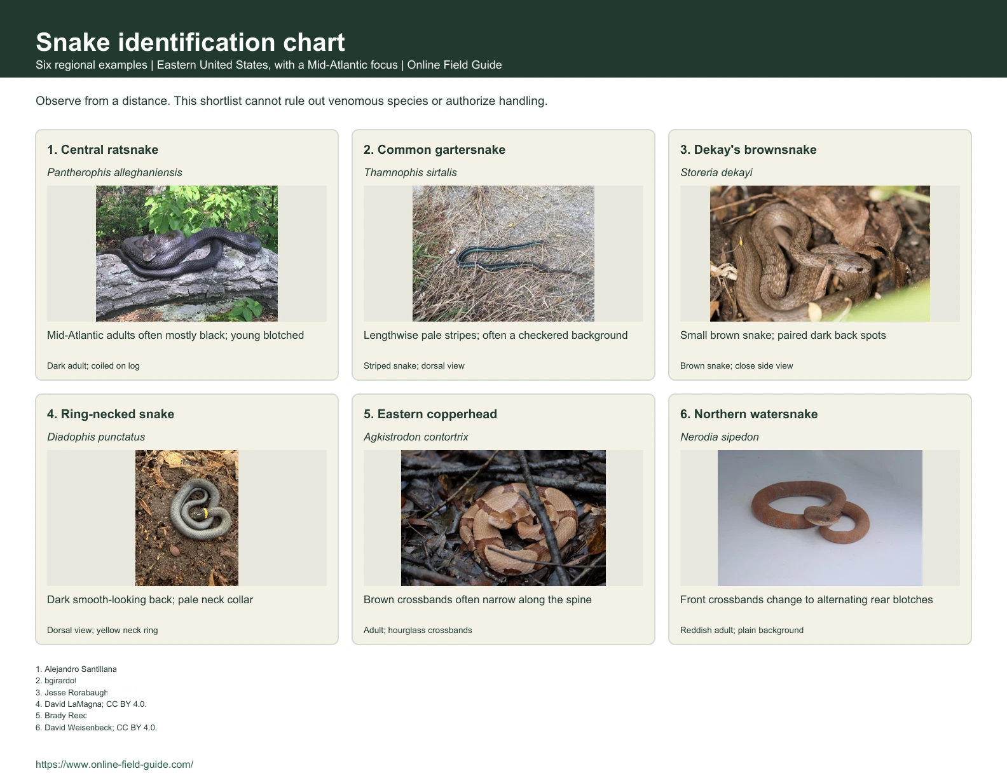The image size is (1007, 778).
Task: Click the scientific name Pantherophis alleghaniensis
Action: point(114,172)
